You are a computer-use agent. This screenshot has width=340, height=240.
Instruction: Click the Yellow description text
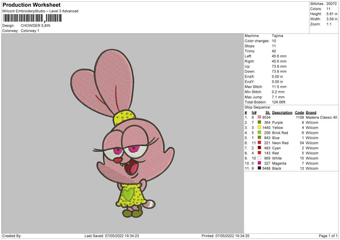[278, 127]
